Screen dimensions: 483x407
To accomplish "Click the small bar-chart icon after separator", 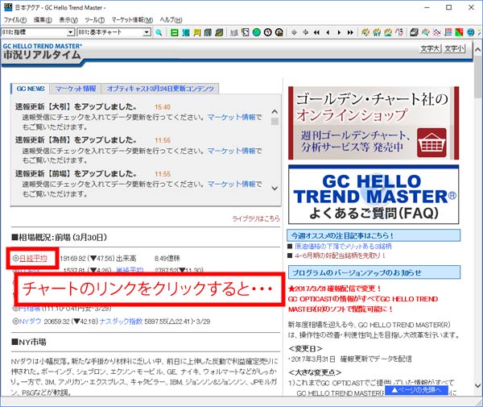I will (x=234, y=32).
